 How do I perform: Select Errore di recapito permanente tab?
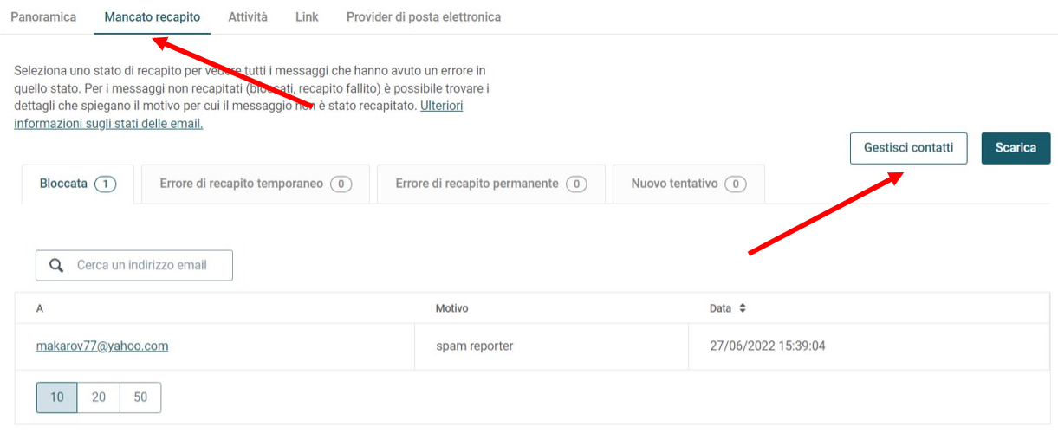[491, 184]
